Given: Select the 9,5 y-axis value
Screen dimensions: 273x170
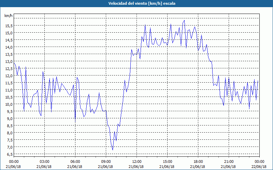Looking at the screenshot, I should coord(10,111).
